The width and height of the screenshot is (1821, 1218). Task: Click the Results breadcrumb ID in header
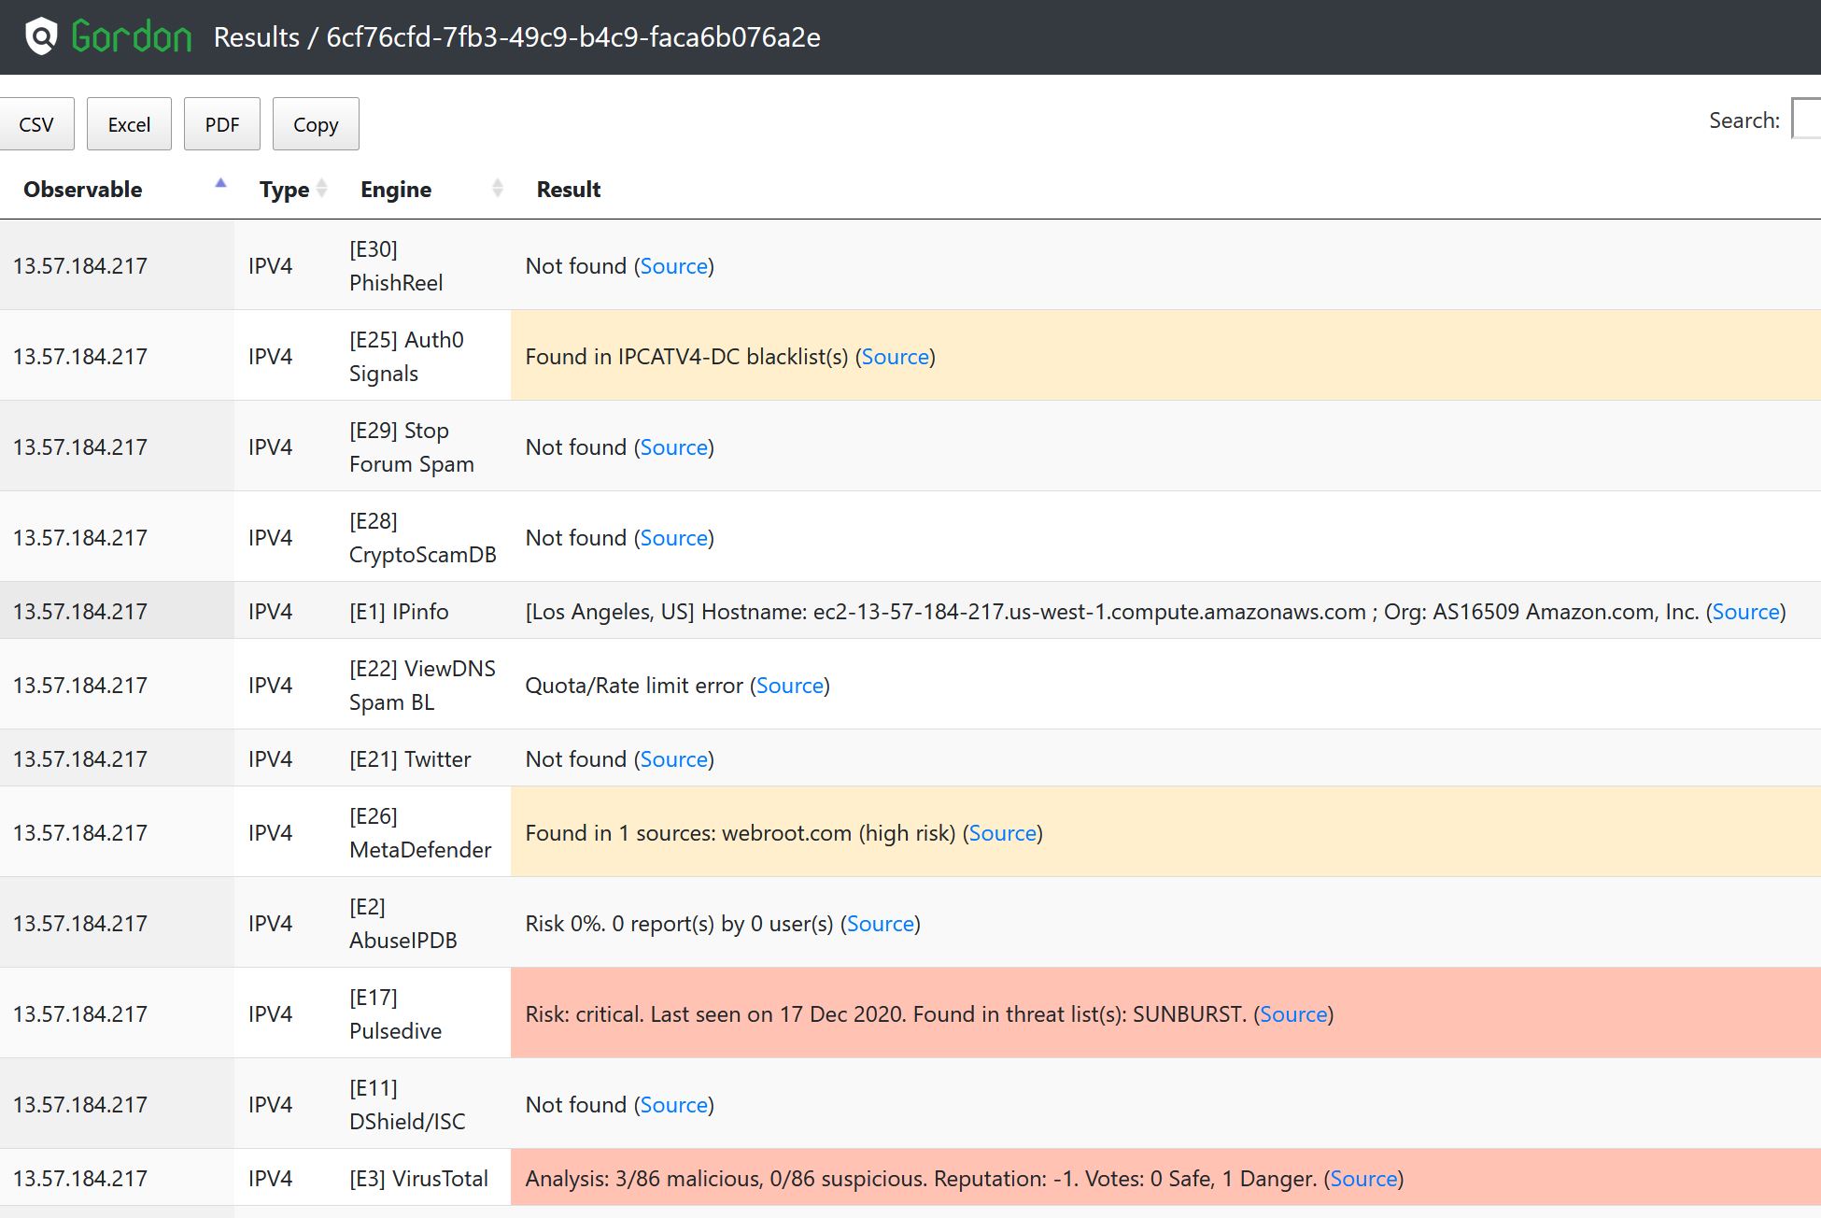point(573,37)
